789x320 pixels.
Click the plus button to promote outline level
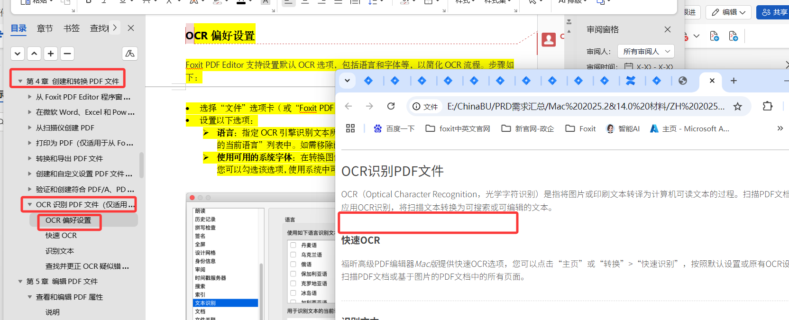click(x=51, y=54)
